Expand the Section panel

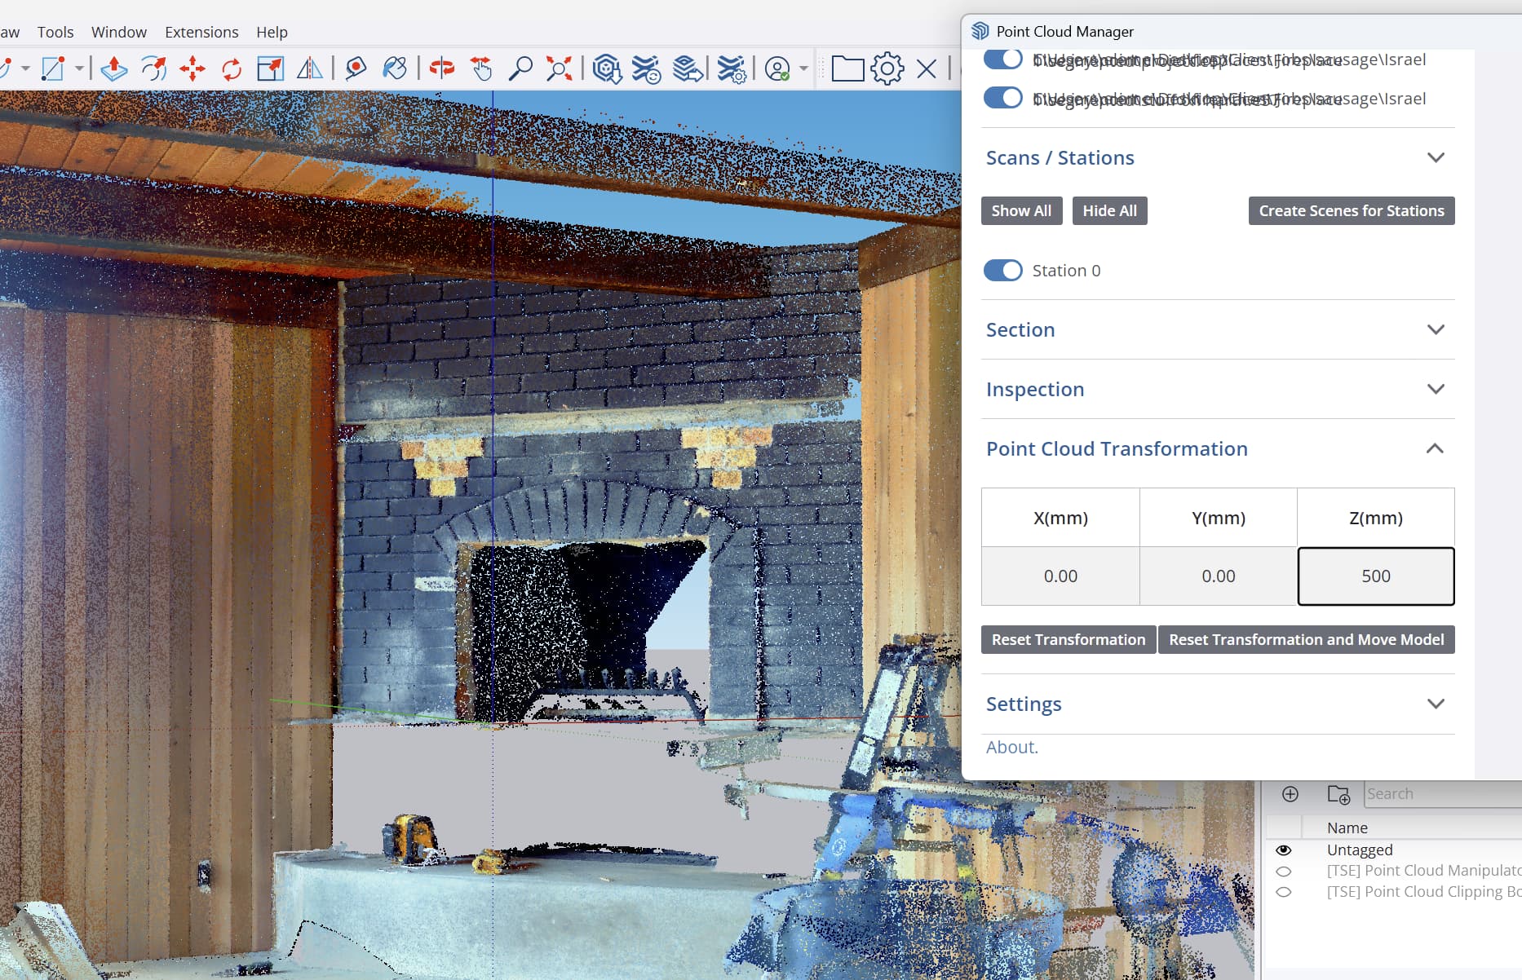point(1218,329)
